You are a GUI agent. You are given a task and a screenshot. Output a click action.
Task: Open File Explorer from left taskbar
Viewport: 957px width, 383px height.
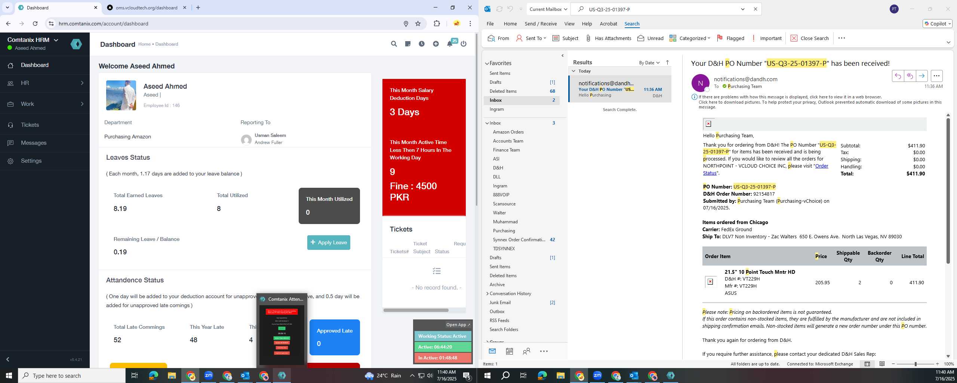tap(172, 376)
